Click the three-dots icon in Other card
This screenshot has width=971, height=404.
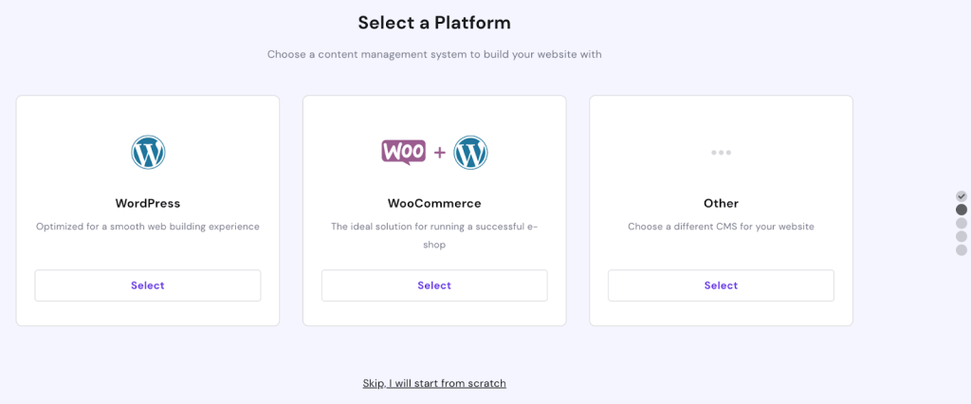click(721, 153)
